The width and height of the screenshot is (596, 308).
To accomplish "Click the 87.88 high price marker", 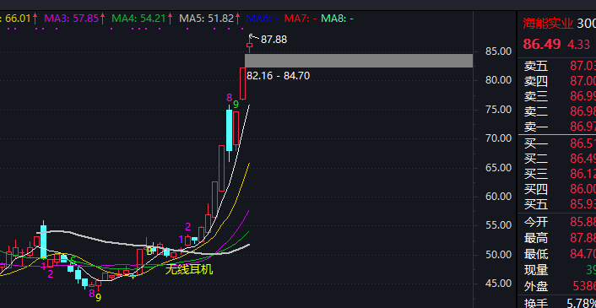I will (274, 40).
